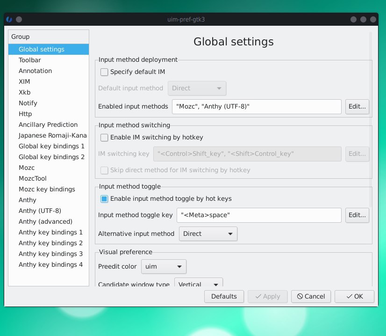The image size is (386, 336).
Task: Click the Enabled input methods field
Action: pos(257,107)
